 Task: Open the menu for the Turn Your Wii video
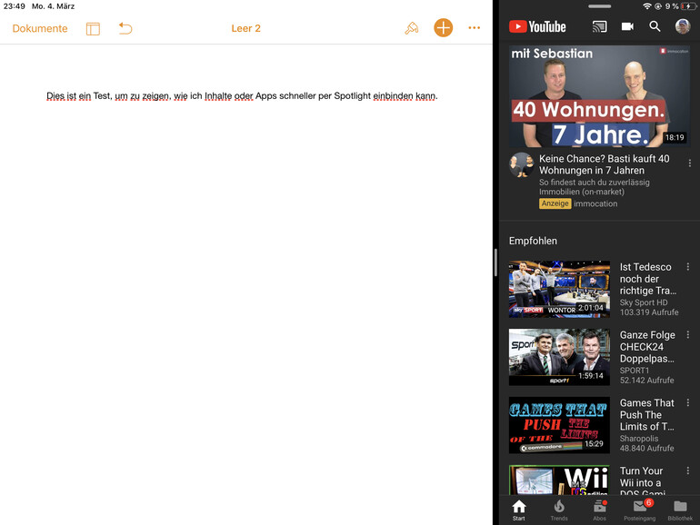[688, 471]
